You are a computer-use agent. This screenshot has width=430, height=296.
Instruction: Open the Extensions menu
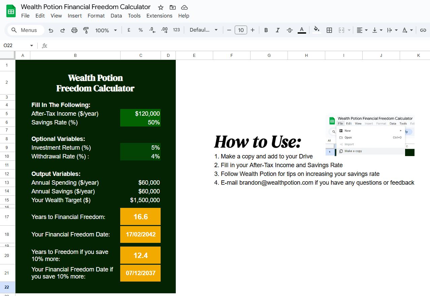click(159, 16)
